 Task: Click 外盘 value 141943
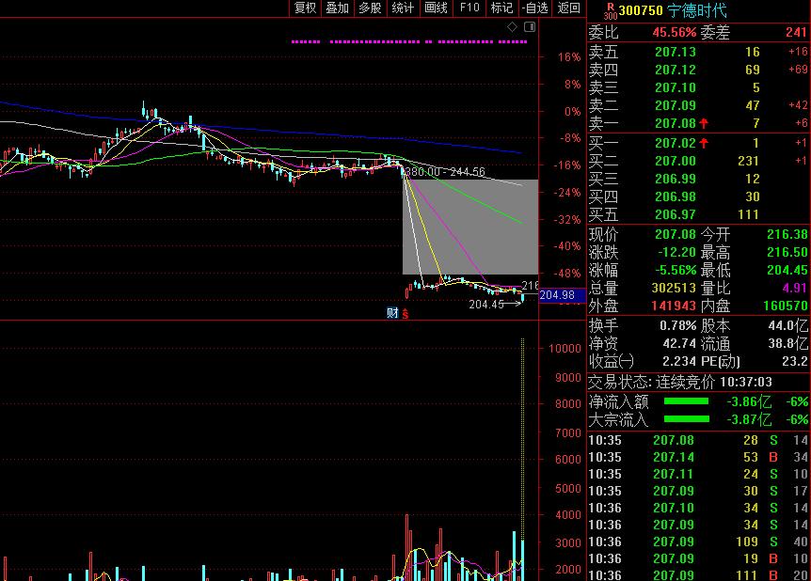pyautogui.click(x=674, y=306)
